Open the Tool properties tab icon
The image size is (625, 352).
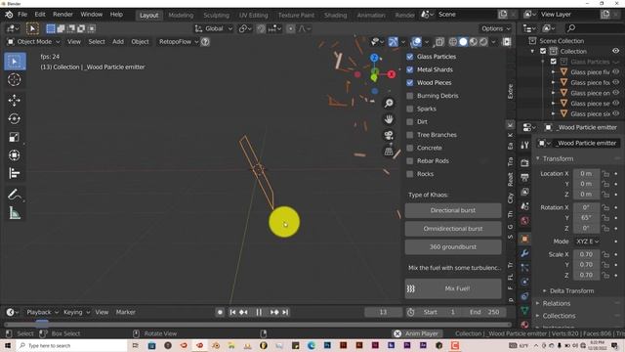click(x=524, y=146)
